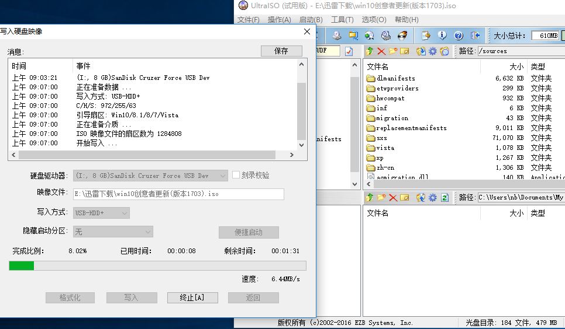This screenshot has width=565, height=329.
Task: Open the 选项(O) menu
Action: pos(374,19)
